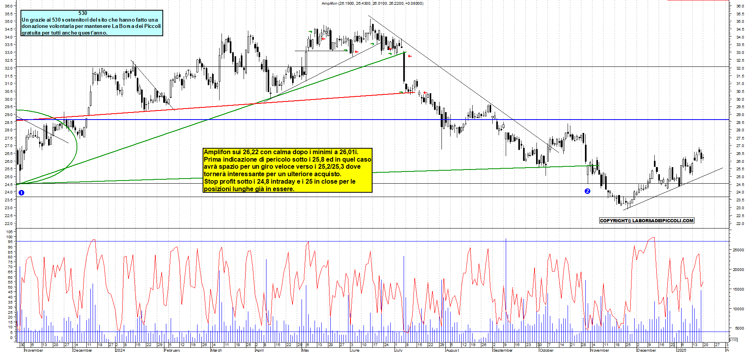The image size is (745, 352).
Task: Click the 'posizioni lunghe già in essere' line
Action: click(249, 189)
